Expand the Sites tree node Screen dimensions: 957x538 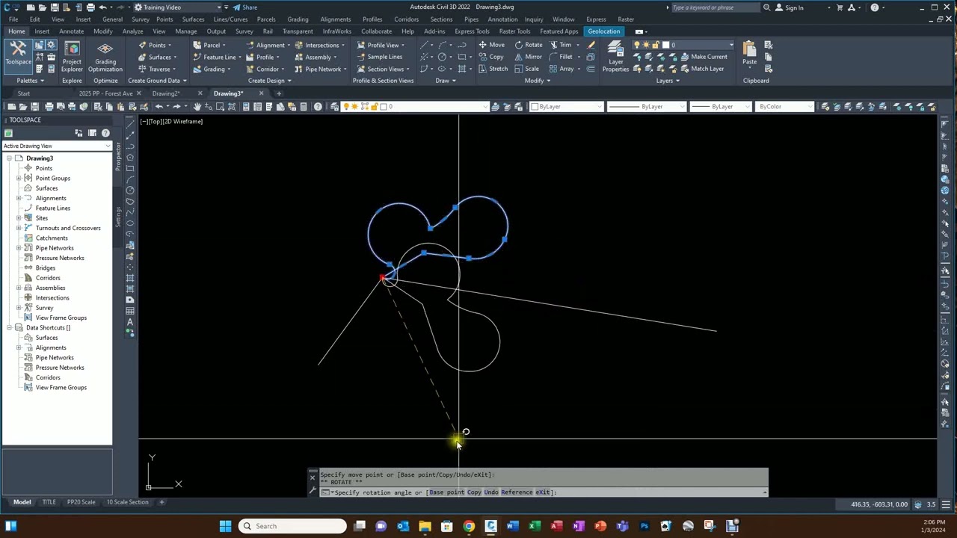pyautogui.click(x=19, y=218)
